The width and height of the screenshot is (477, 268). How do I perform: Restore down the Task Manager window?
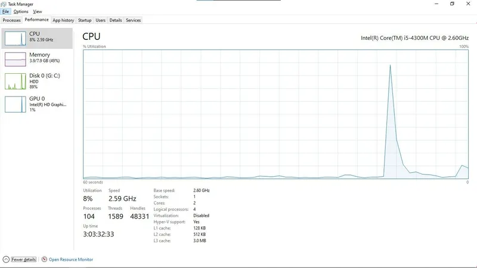pos(452,4)
